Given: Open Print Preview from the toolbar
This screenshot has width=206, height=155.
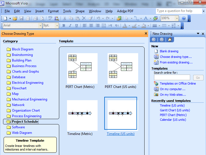Looking at the screenshot, I should (x=42, y=18).
